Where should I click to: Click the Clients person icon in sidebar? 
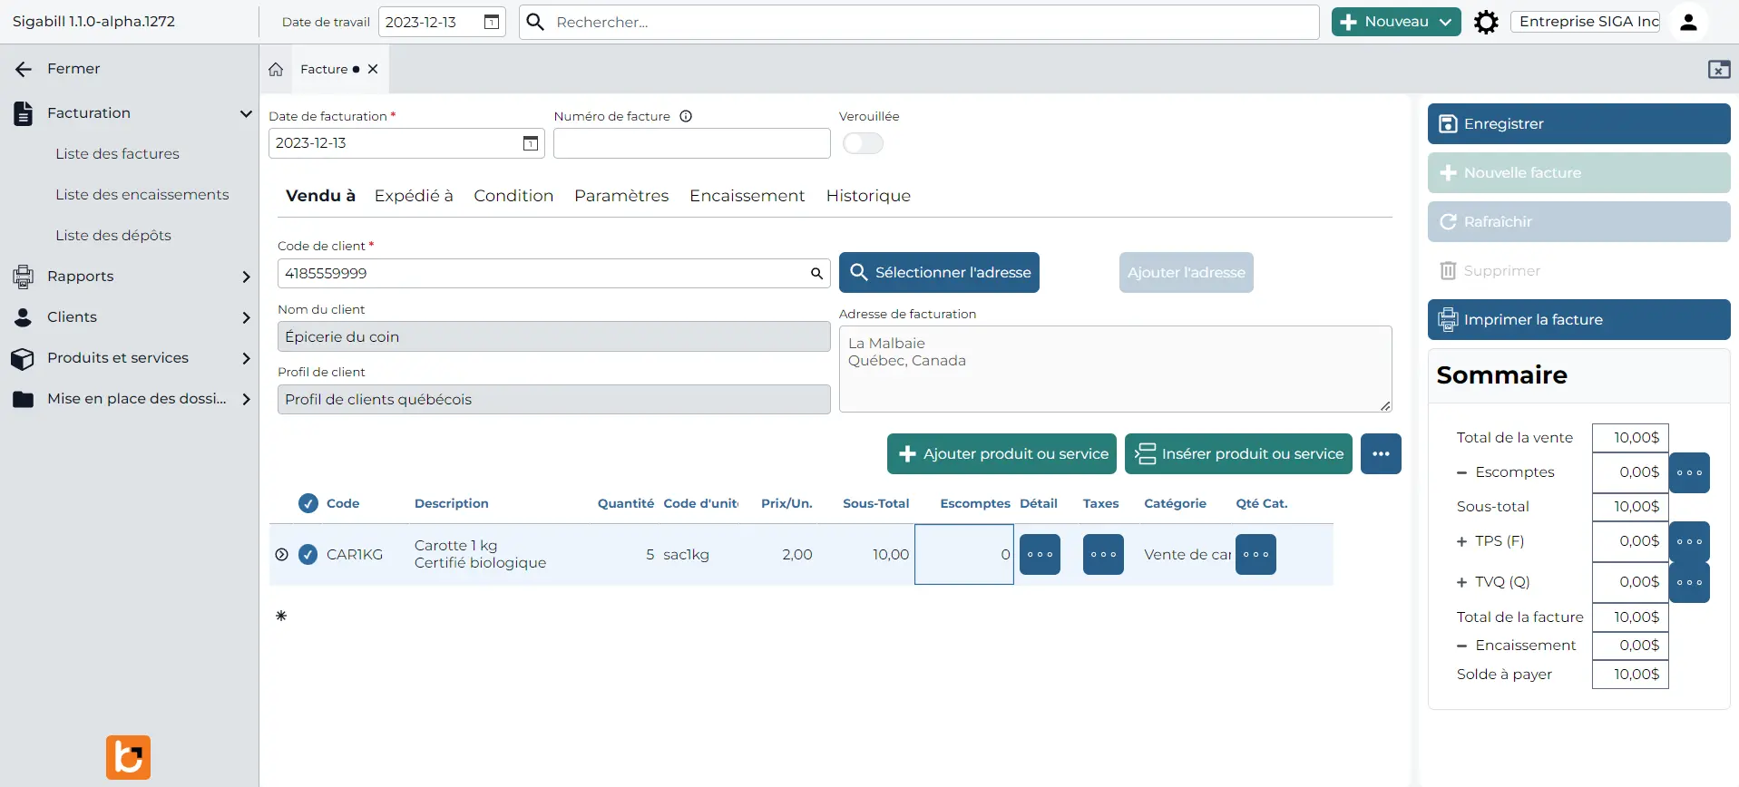(x=23, y=317)
